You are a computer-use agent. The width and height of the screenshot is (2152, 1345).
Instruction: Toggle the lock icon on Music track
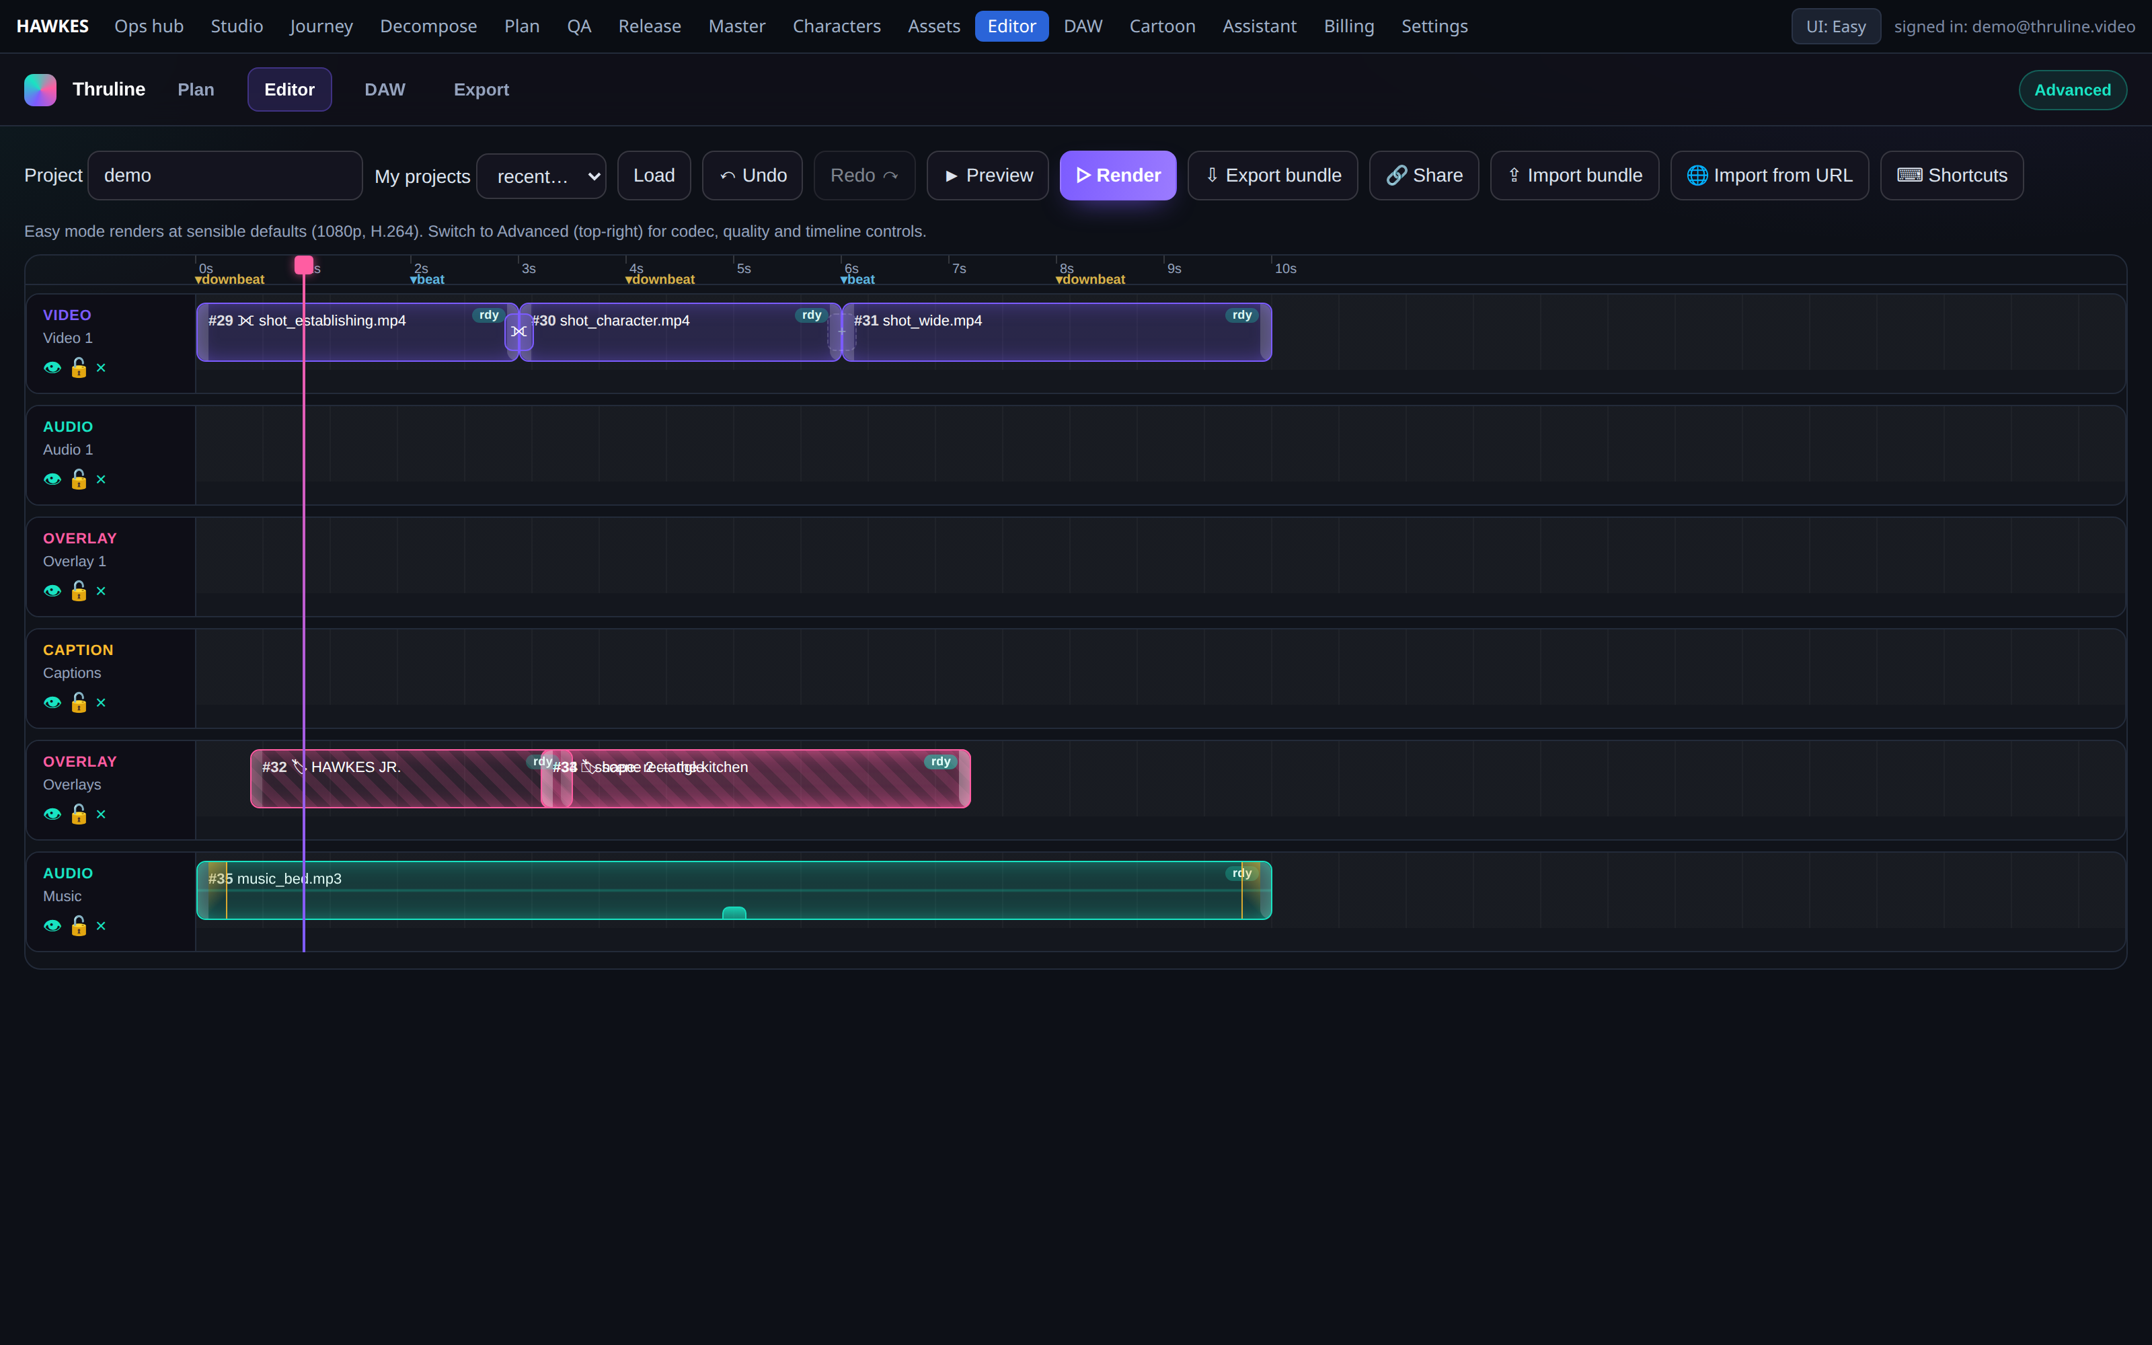click(78, 926)
